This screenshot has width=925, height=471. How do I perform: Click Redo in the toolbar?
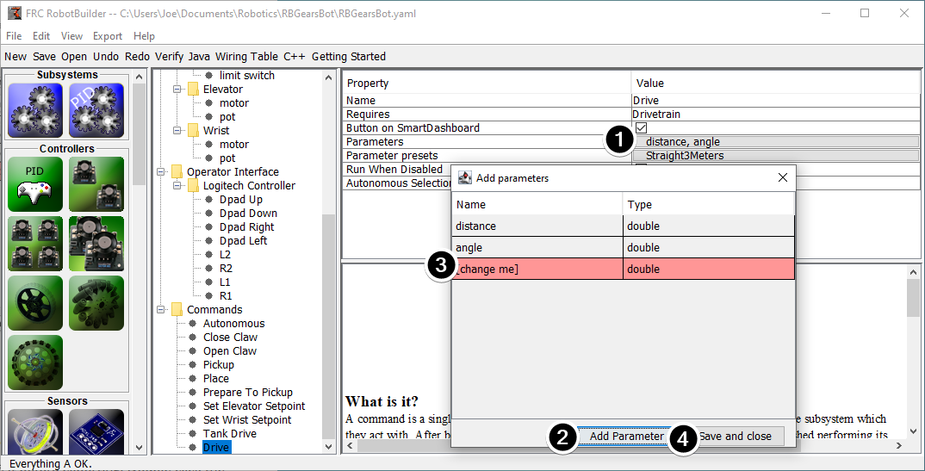pos(138,57)
